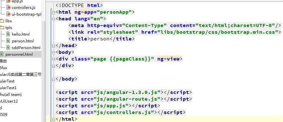Open hello.html in the tree
The width and height of the screenshot is (283, 122).
coord(21,34)
